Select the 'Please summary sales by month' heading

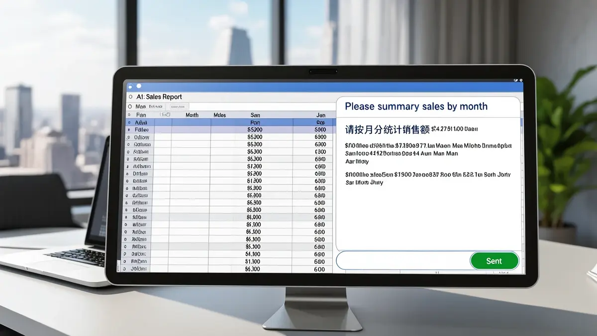(x=416, y=106)
